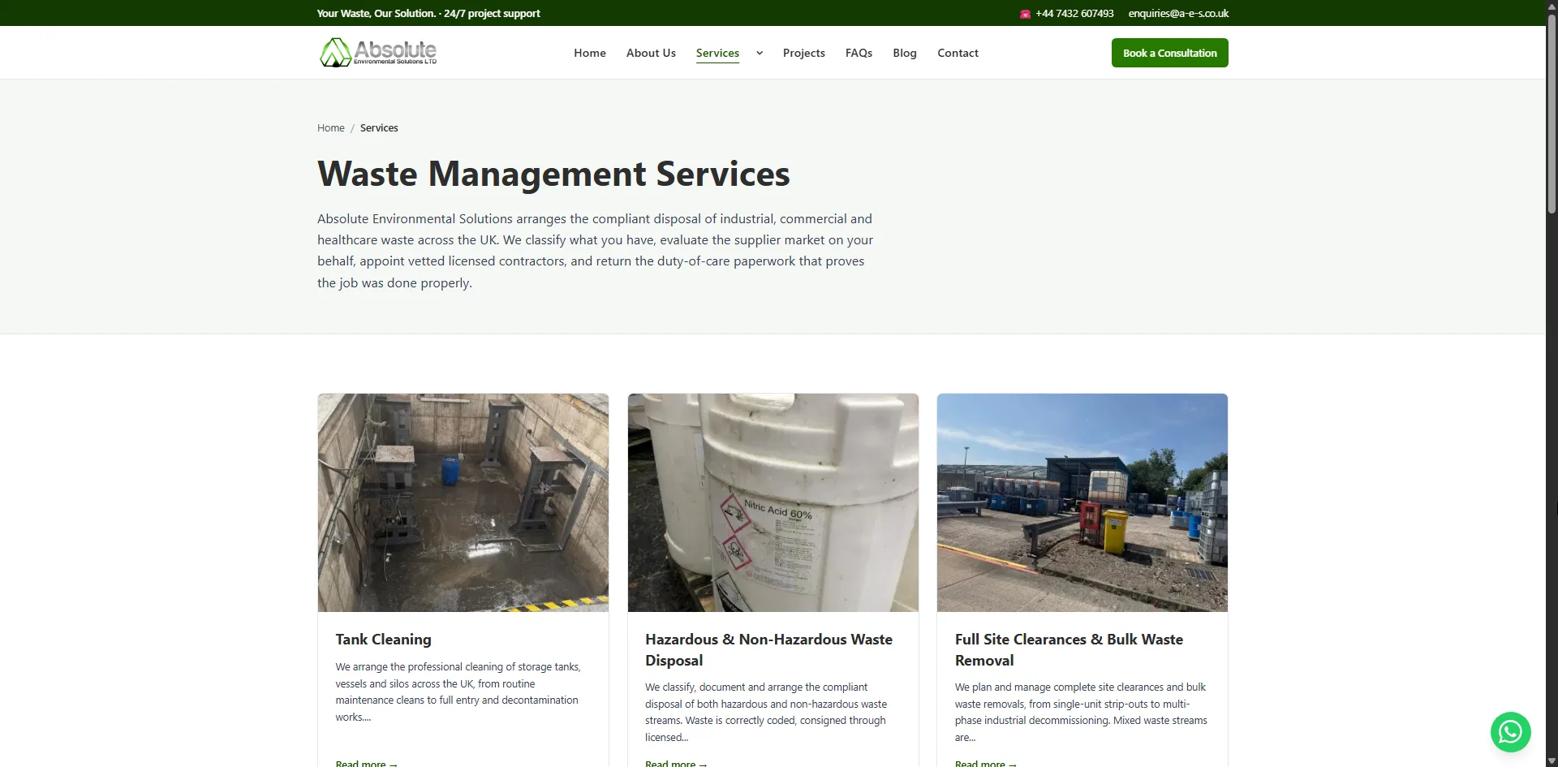Read more under Full Site Clearances
Viewport: 1558px width, 767px height.
985,763
